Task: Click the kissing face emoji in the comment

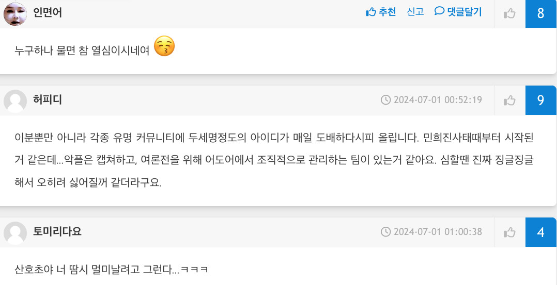Action: [164, 47]
